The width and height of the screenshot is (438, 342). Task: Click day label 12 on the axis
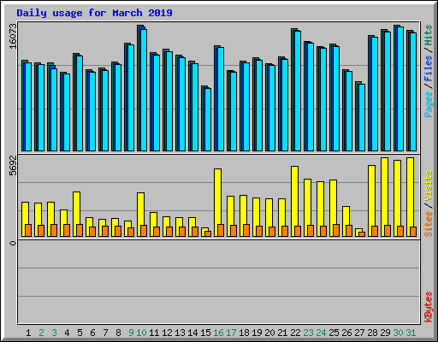coord(167,333)
